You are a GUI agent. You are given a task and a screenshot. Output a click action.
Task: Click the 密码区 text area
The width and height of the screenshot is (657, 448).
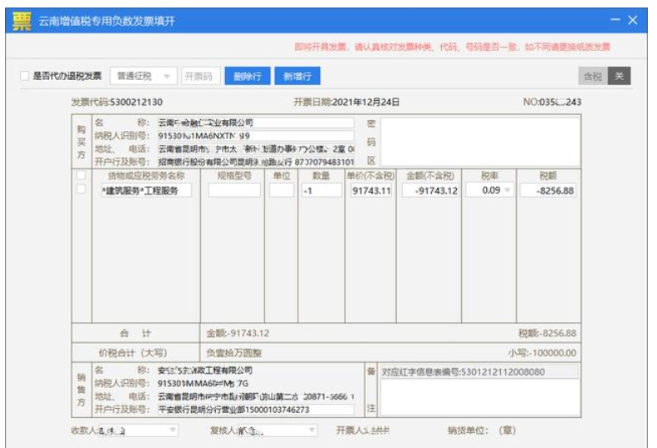click(x=480, y=142)
